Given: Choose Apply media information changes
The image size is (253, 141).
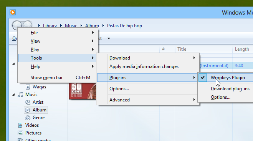Looking at the screenshot, I should (147, 66).
